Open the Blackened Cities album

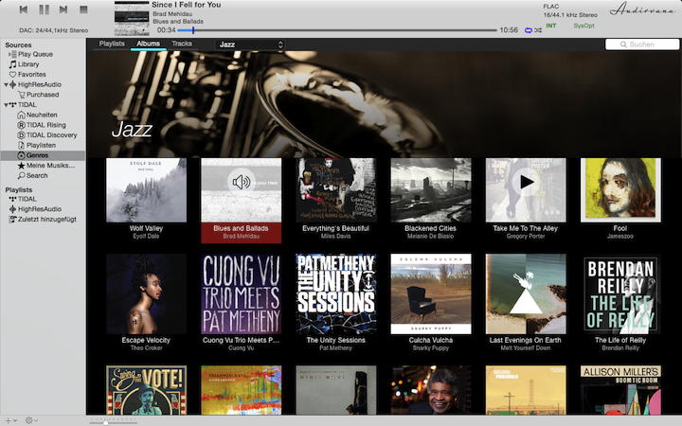point(431,190)
